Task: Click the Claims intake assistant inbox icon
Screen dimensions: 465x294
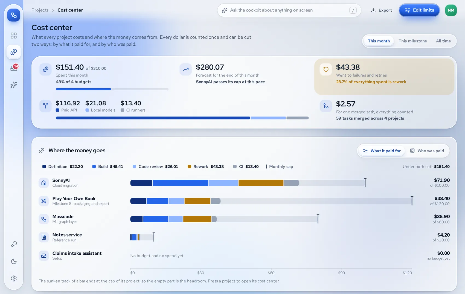Action: tap(44, 256)
